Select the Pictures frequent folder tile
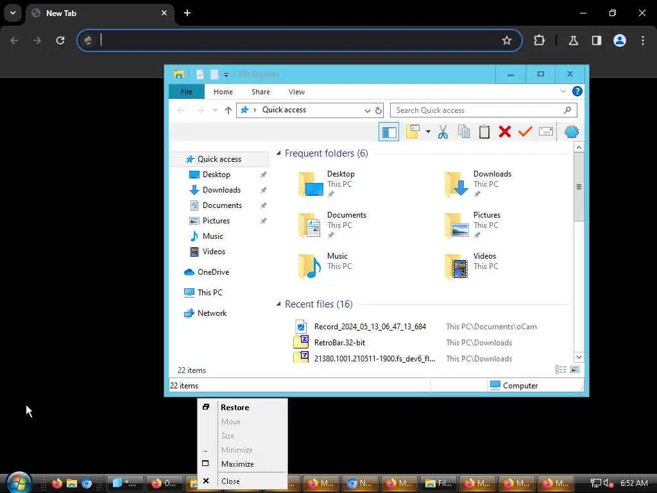657x493 pixels. coord(473,225)
